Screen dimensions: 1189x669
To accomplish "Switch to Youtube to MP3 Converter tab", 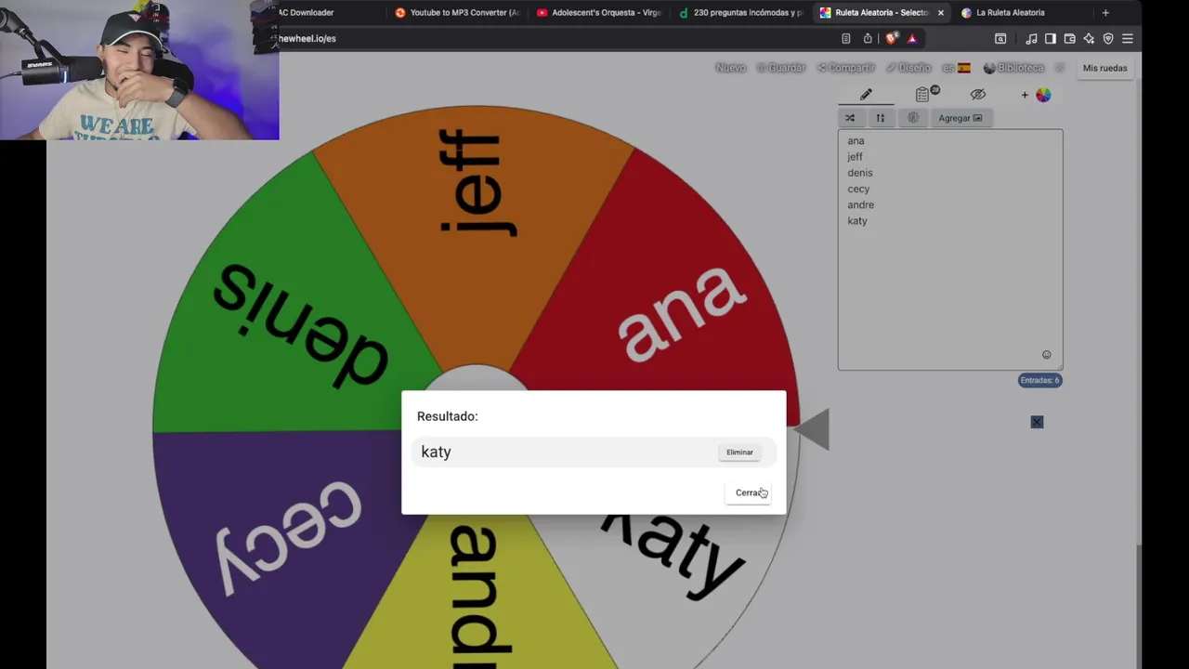I will (x=457, y=13).
